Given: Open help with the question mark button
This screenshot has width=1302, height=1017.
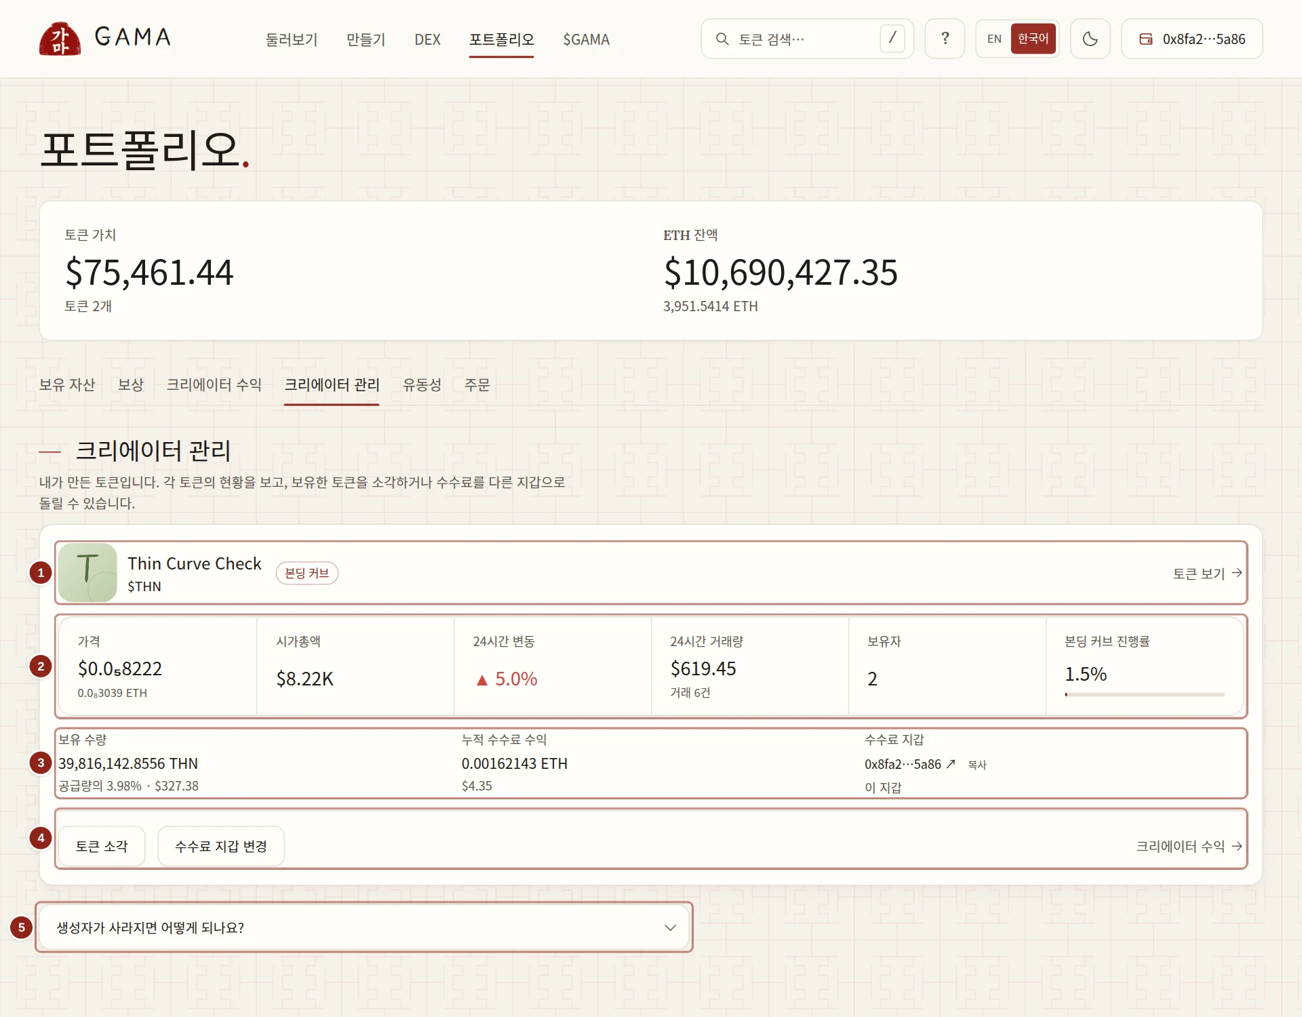Looking at the screenshot, I should click(945, 39).
